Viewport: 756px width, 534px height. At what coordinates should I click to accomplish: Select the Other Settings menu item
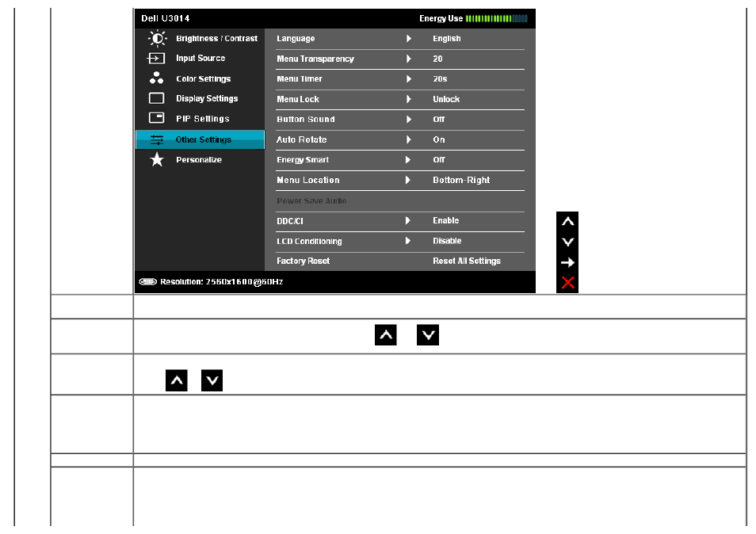coord(200,139)
